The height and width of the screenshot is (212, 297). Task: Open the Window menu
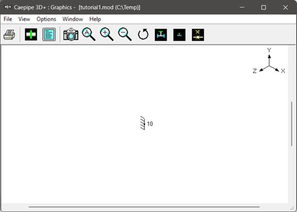coord(73,19)
